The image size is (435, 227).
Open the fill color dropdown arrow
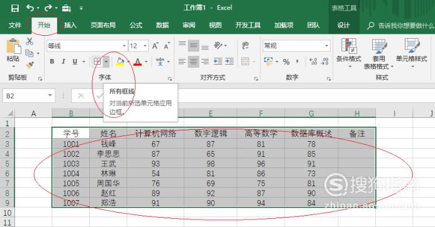click(128, 61)
